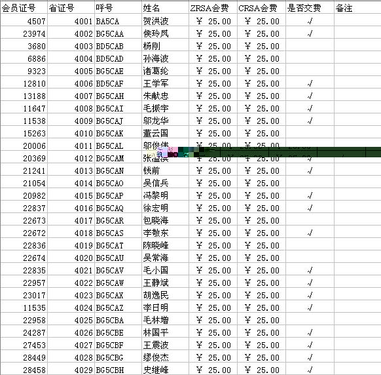Click callsign cell BG5CAM
The width and height of the screenshot is (381, 375).
[118, 157]
